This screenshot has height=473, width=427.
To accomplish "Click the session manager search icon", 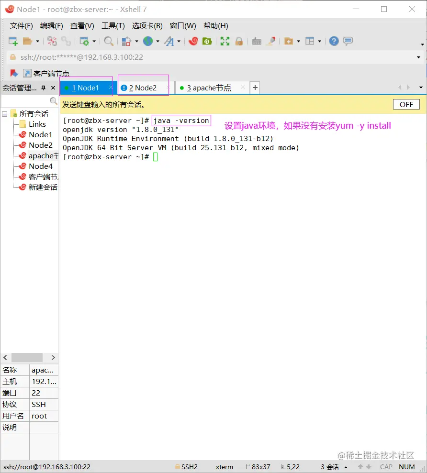I will 54,101.
